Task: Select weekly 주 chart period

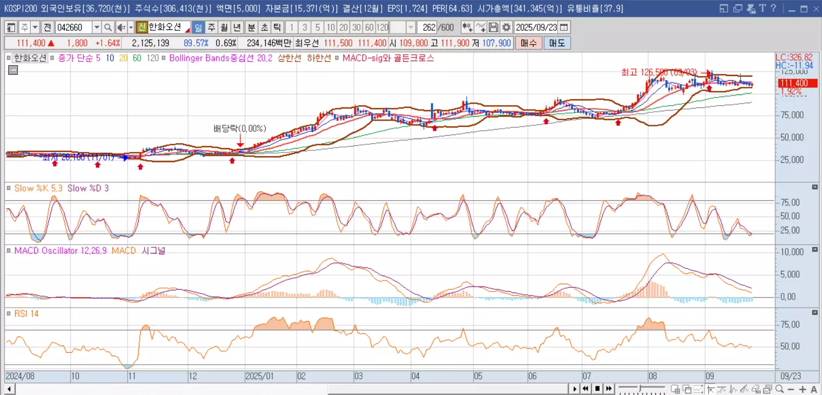Action: coord(211,28)
